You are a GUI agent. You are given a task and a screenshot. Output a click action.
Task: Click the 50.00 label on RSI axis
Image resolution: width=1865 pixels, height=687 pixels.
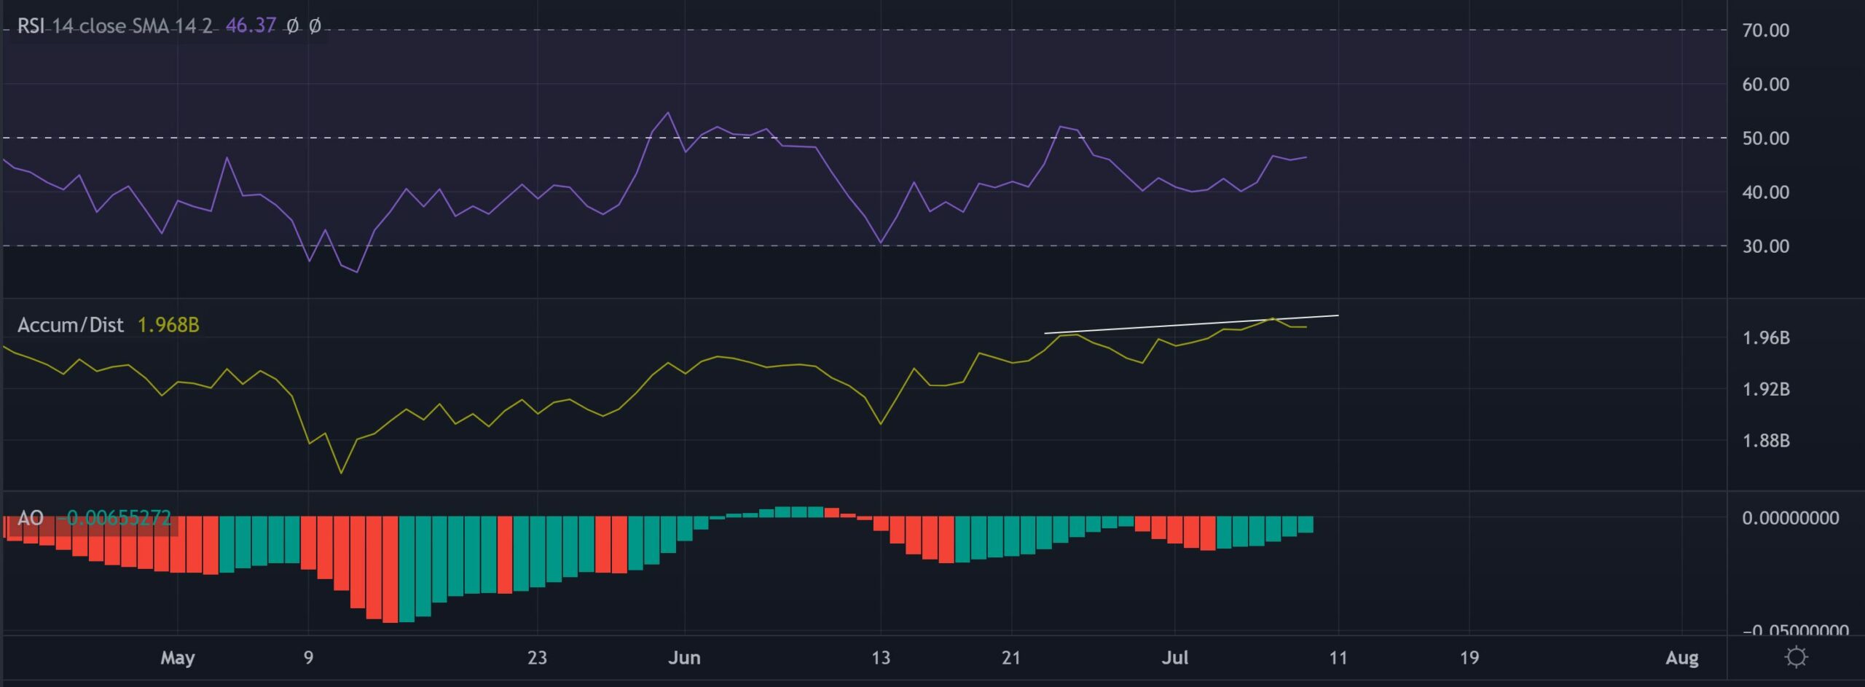tap(1765, 138)
